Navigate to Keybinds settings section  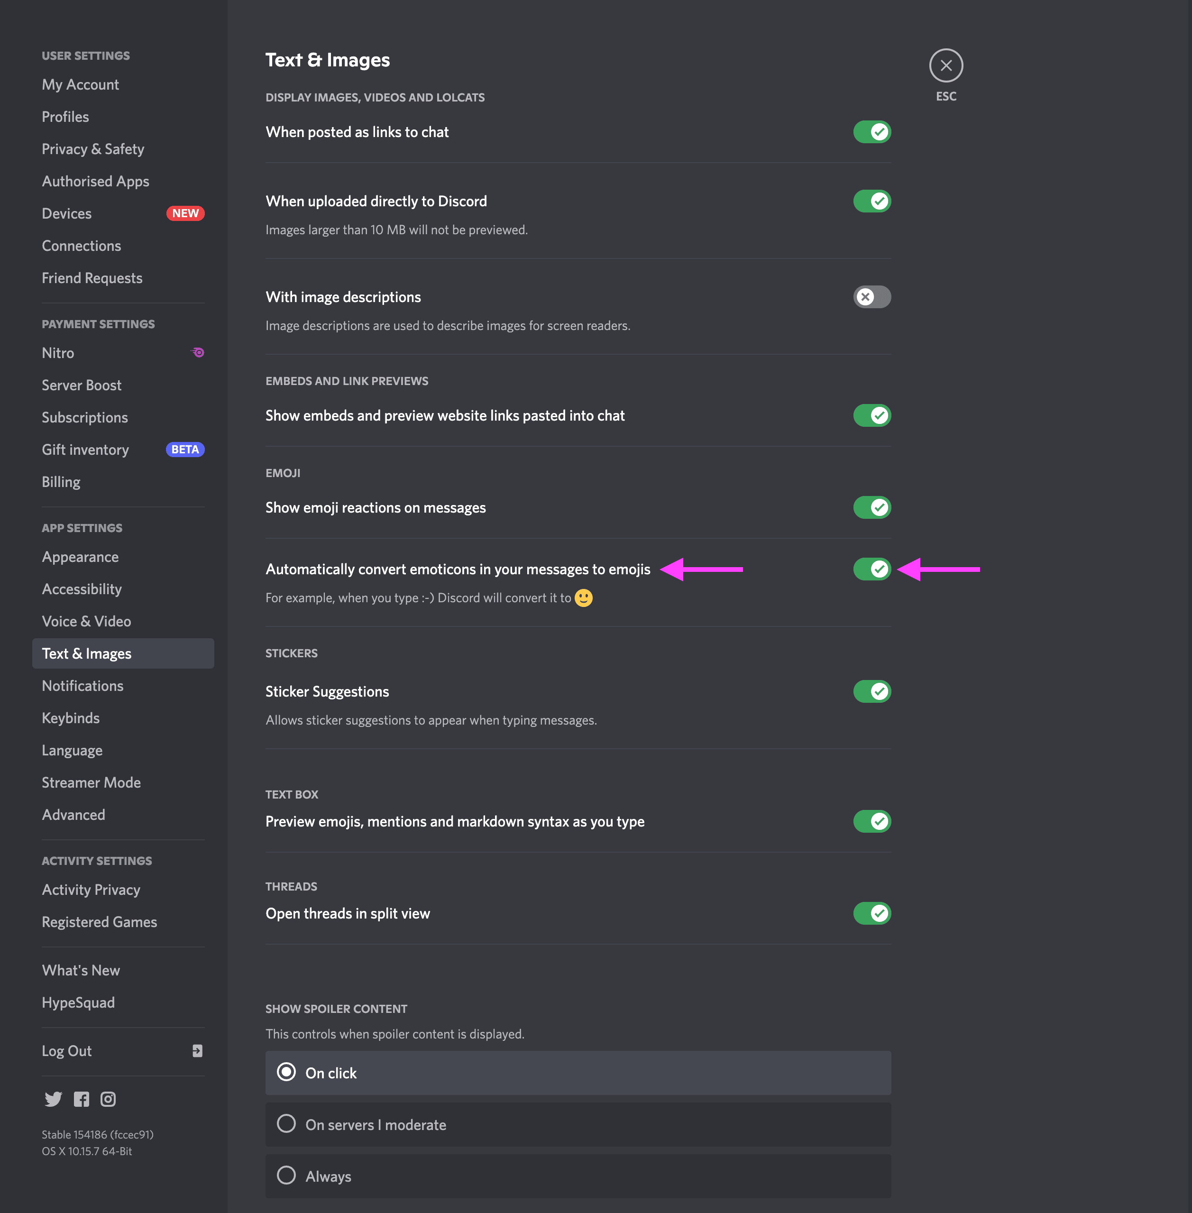(x=70, y=717)
